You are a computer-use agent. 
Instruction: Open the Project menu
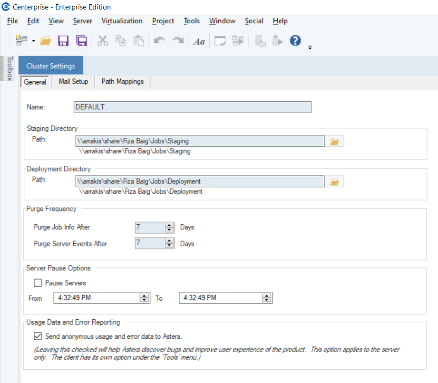tap(163, 21)
